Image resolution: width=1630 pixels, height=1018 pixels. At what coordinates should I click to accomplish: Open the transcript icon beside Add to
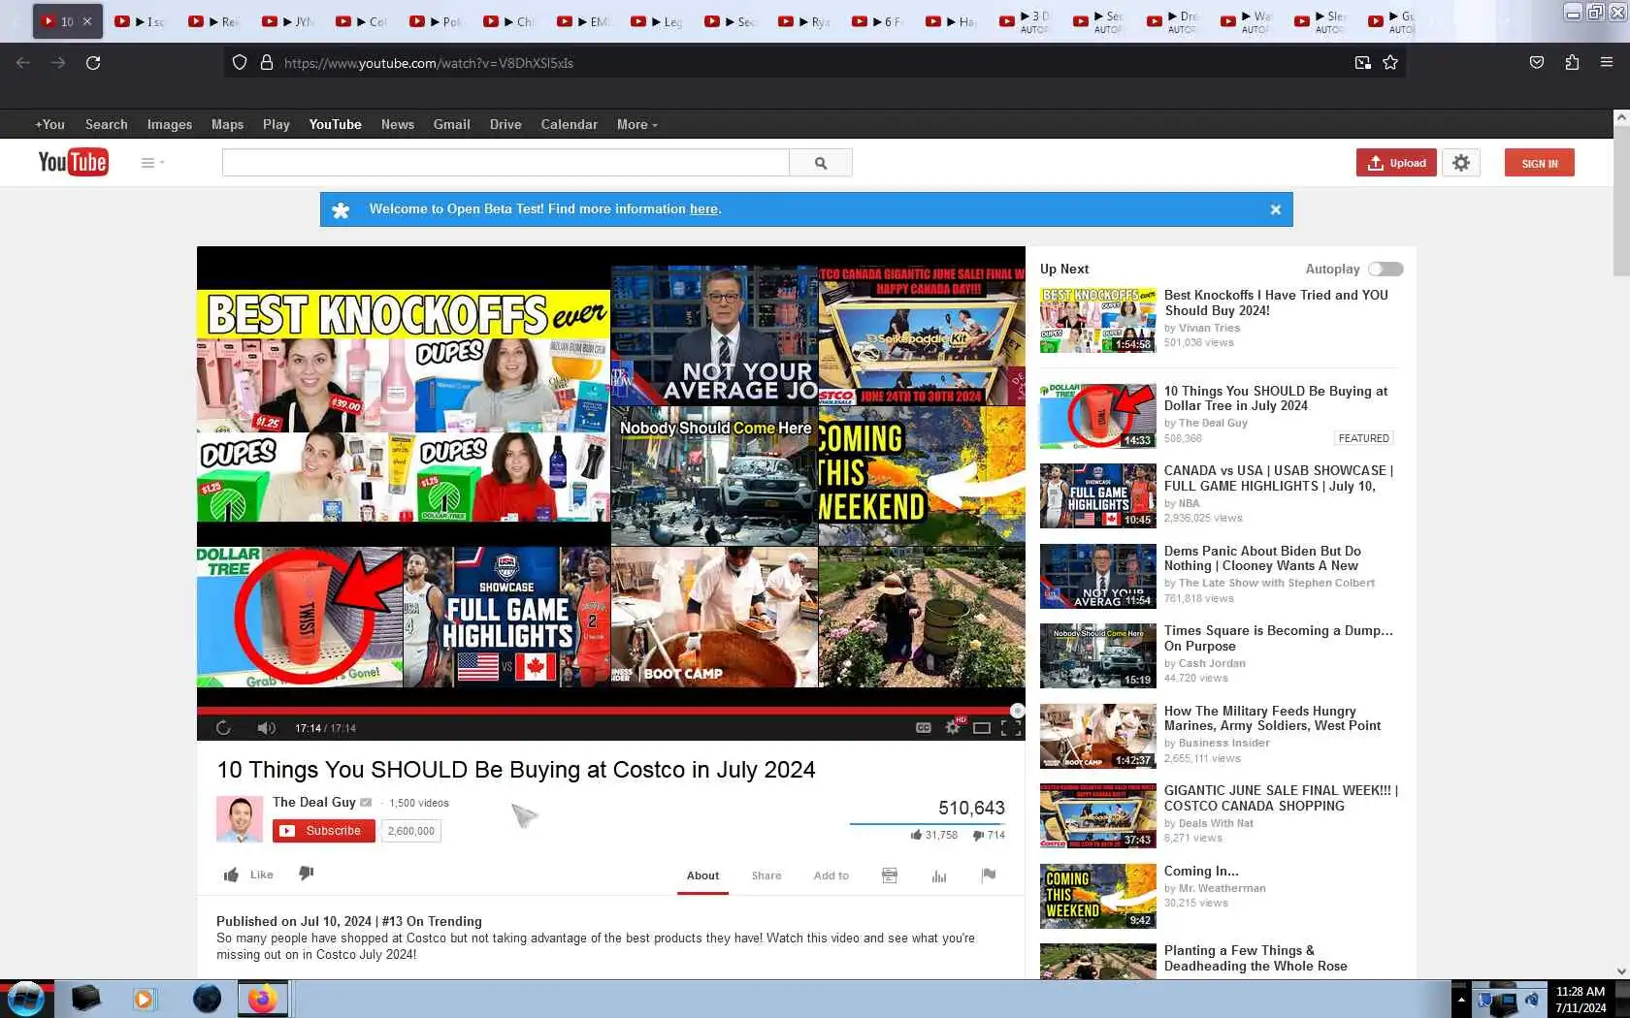point(889,875)
